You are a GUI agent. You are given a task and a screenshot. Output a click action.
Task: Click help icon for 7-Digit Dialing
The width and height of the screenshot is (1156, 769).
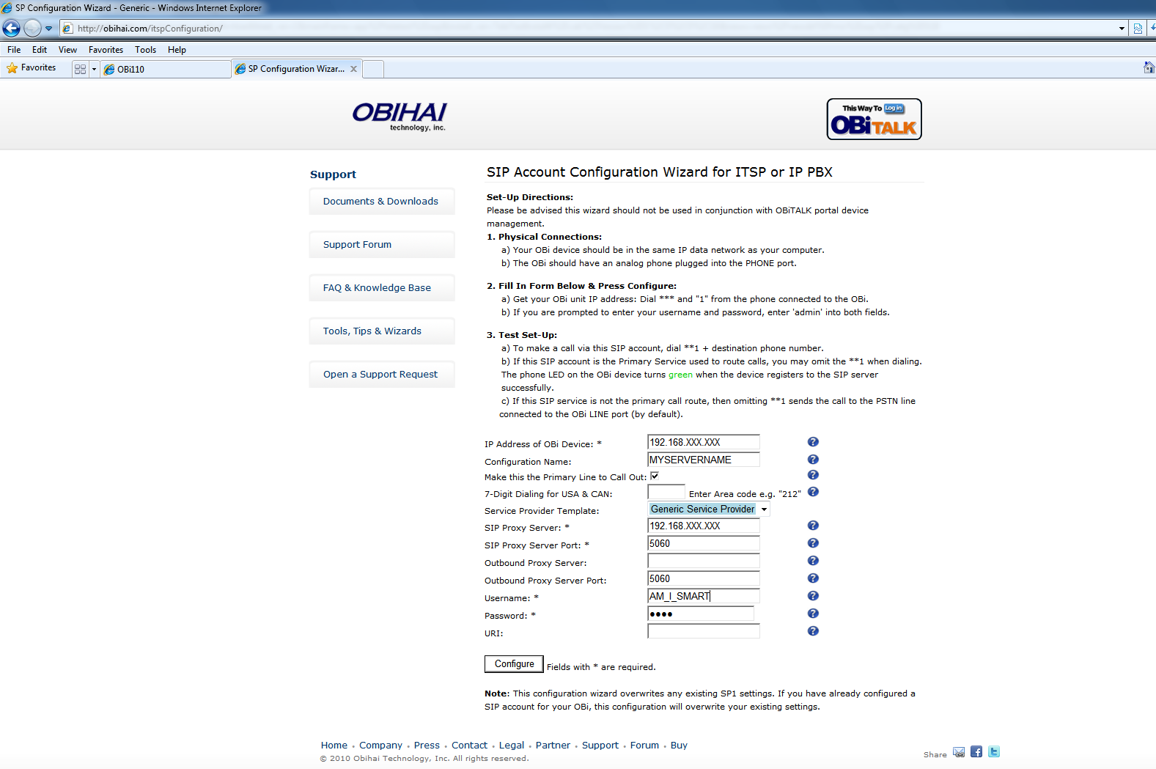click(813, 492)
